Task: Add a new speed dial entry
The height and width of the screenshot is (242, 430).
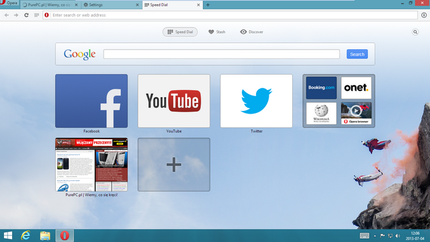Action: click(174, 165)
